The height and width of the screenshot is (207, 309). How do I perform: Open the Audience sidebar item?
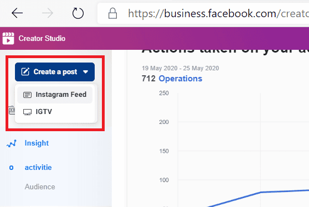(x=40, y=187)
